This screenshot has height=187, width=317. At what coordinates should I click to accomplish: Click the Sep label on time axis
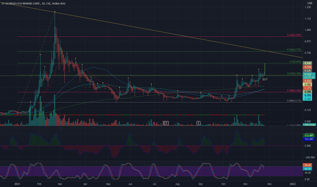pyautogui.click(x=200, y=184)
